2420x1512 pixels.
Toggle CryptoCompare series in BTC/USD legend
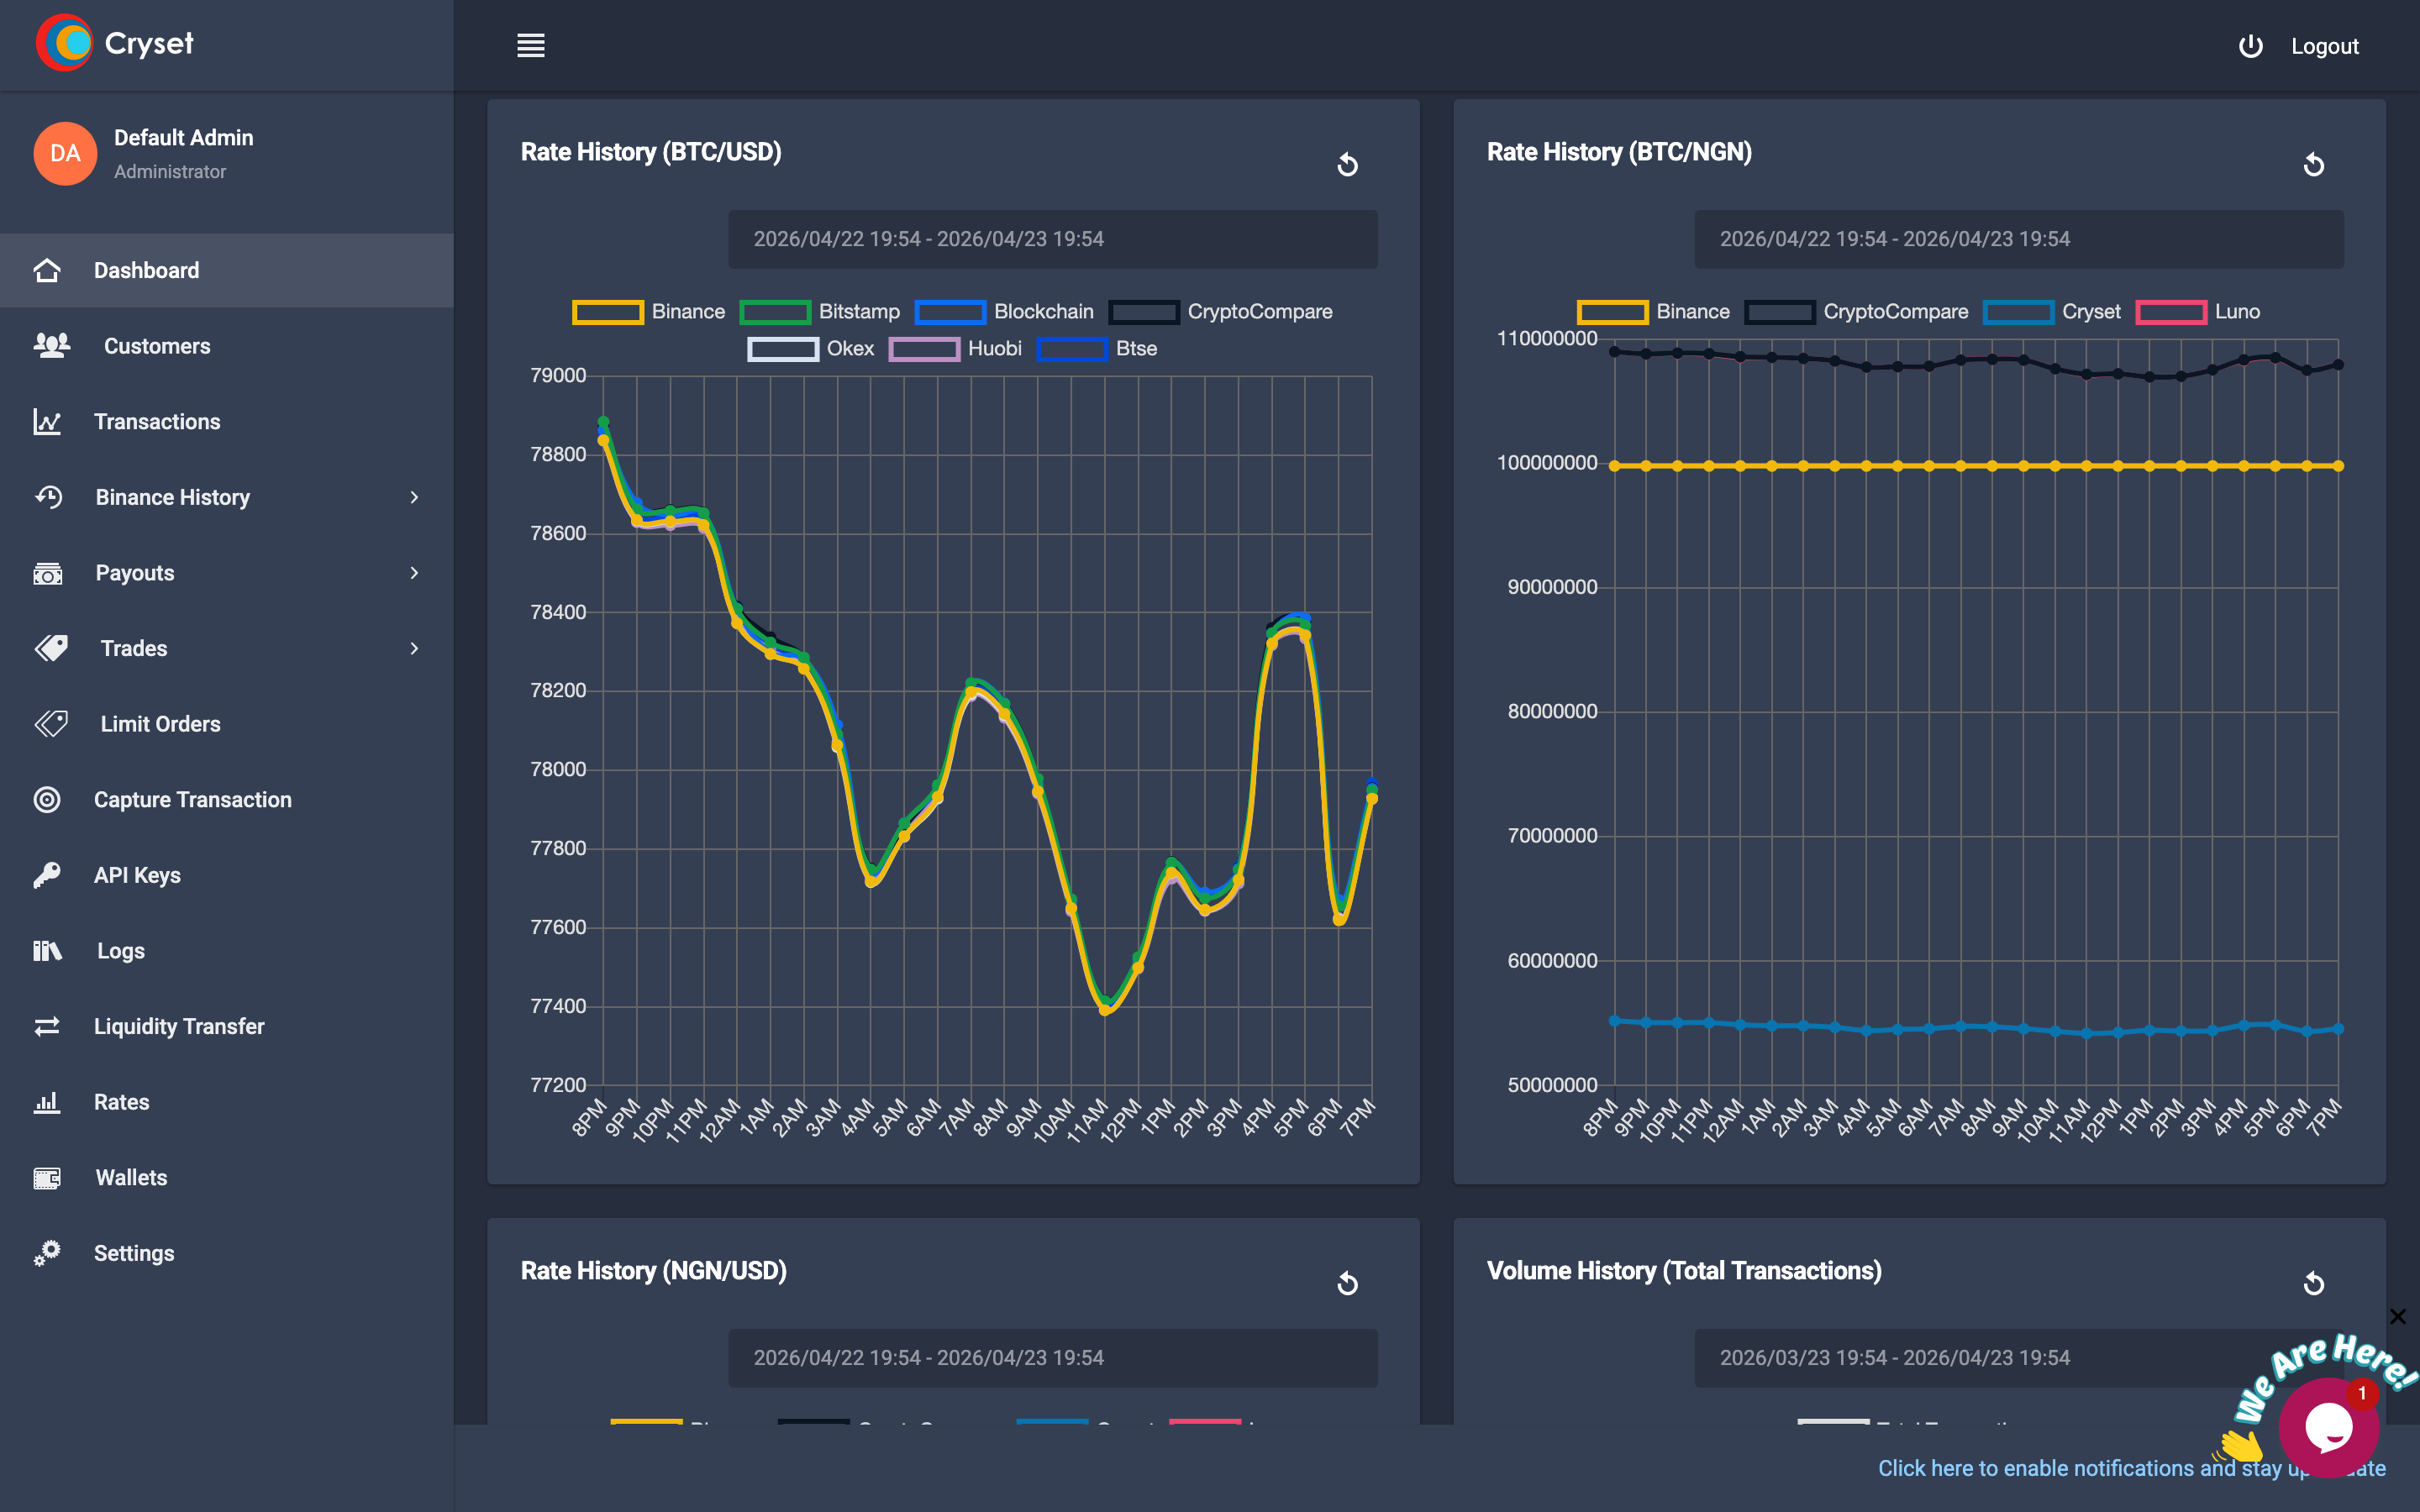click(1220, 312)
